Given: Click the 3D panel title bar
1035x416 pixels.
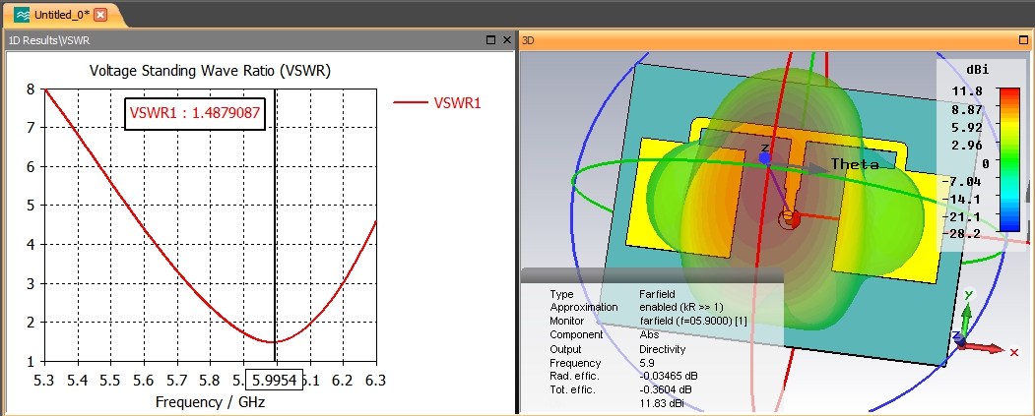Looking at the screenshot, I should coord(776,40).
